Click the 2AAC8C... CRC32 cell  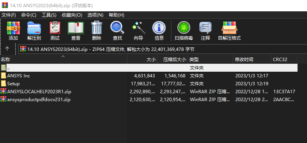[x=284, y=100]
